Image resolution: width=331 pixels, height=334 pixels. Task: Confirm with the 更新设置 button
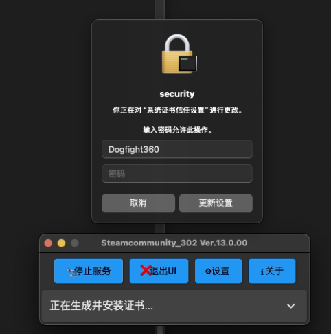(216, 203)
